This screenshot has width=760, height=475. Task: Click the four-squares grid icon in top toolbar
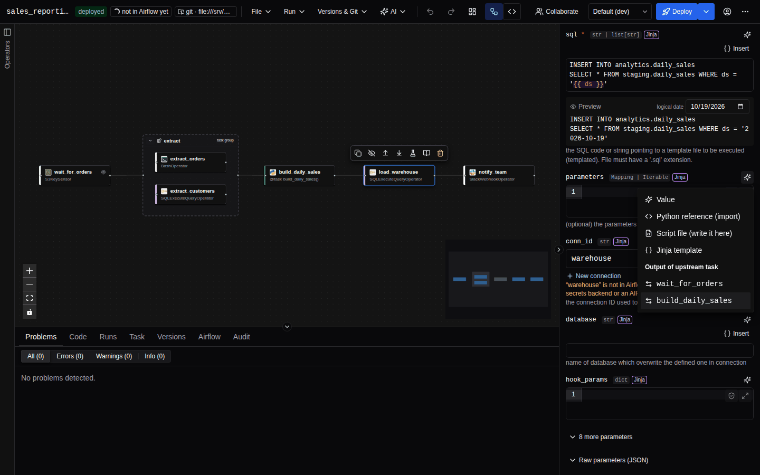tap(472, 12)
